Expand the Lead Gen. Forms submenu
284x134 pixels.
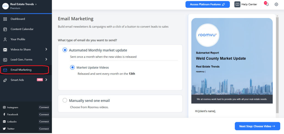pos(46,59)
